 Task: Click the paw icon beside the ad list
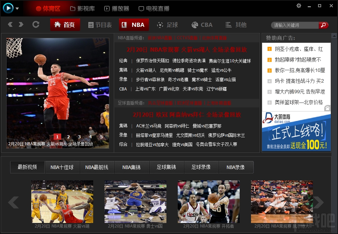327,108
